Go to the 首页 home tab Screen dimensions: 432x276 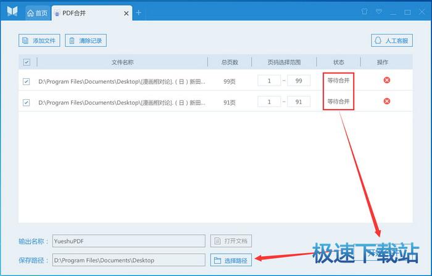click(38, 13)
